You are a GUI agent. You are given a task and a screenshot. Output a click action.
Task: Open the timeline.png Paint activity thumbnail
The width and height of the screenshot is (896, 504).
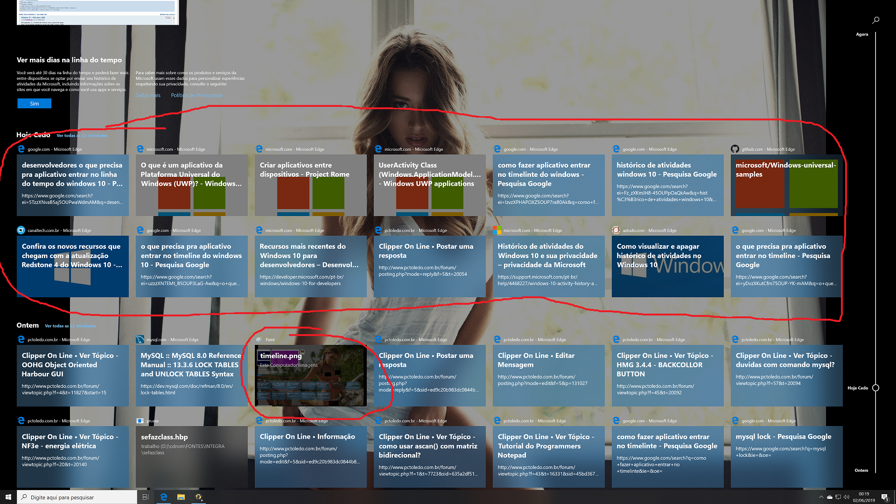tap(310, 376)
